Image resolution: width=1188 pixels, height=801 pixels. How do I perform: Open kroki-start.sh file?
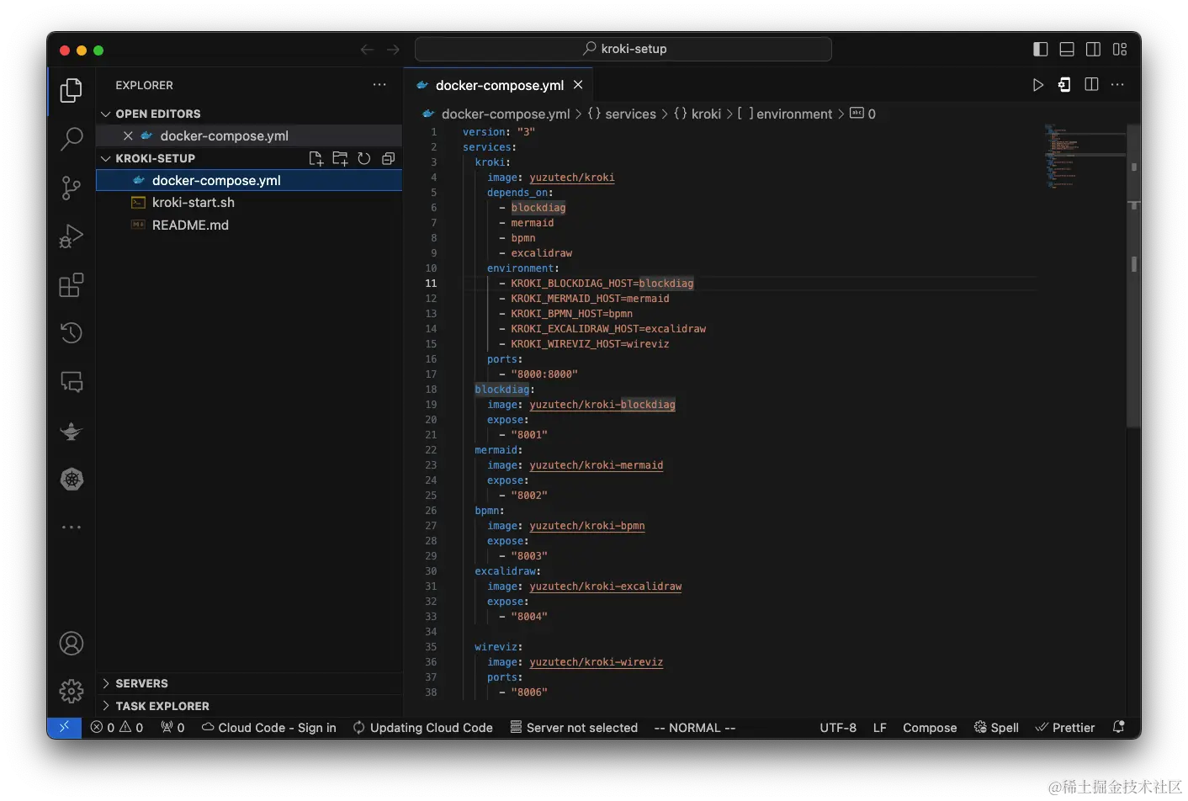[x=249, y=202]
